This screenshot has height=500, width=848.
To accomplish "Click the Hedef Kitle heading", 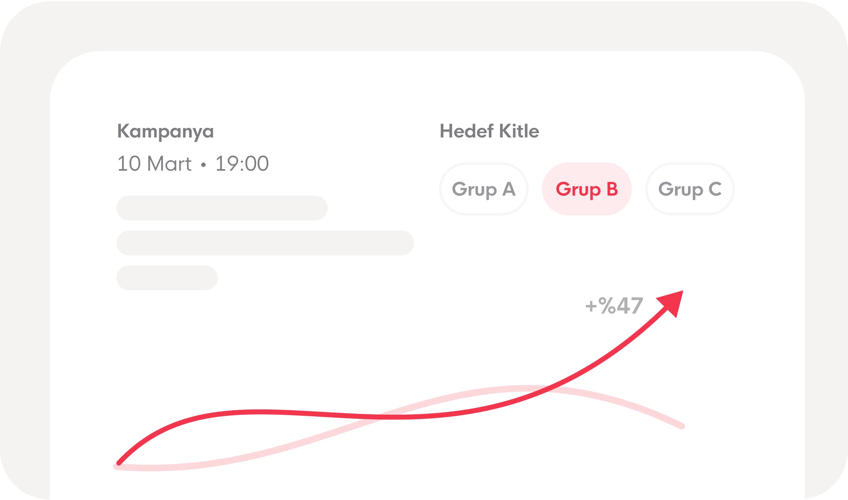I will tap(489, 131).
